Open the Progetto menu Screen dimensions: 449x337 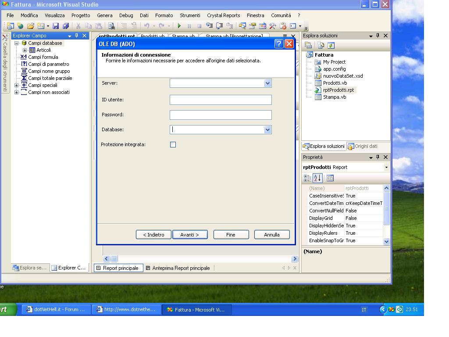(81, 15)
